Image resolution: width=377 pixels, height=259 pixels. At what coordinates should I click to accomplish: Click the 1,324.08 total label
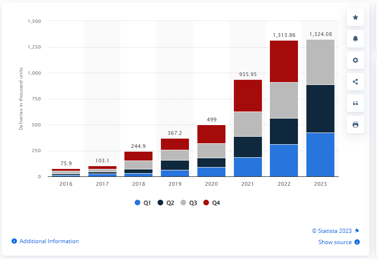pos(320,34)
